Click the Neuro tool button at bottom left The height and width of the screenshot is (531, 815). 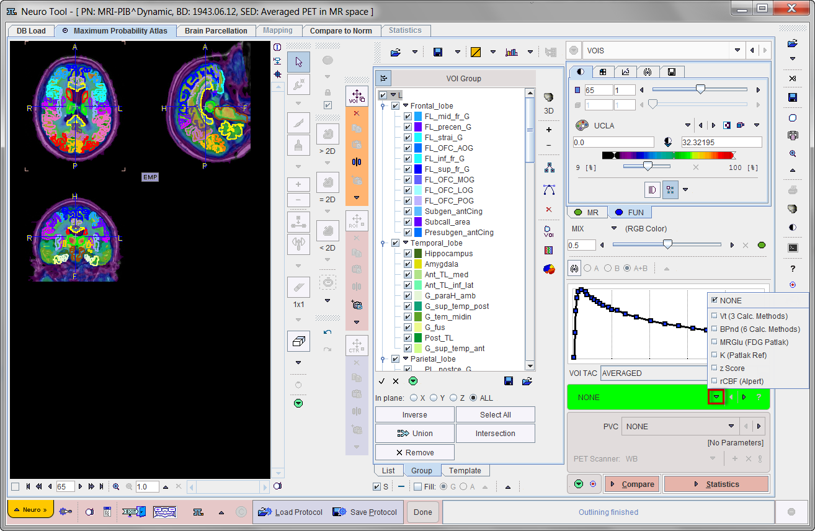(30, 509)
